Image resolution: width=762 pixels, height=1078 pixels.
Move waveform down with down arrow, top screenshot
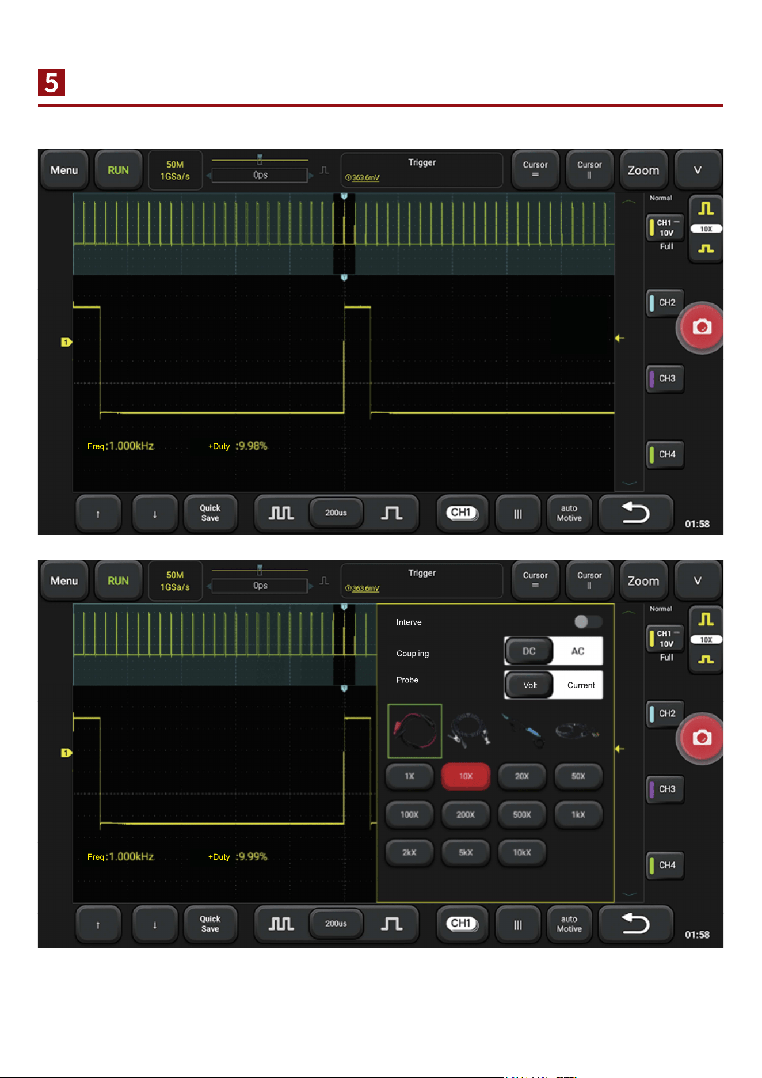(x=155, y=514)
